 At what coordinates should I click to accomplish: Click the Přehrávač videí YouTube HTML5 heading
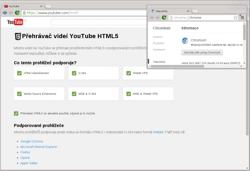coord(70,36)
